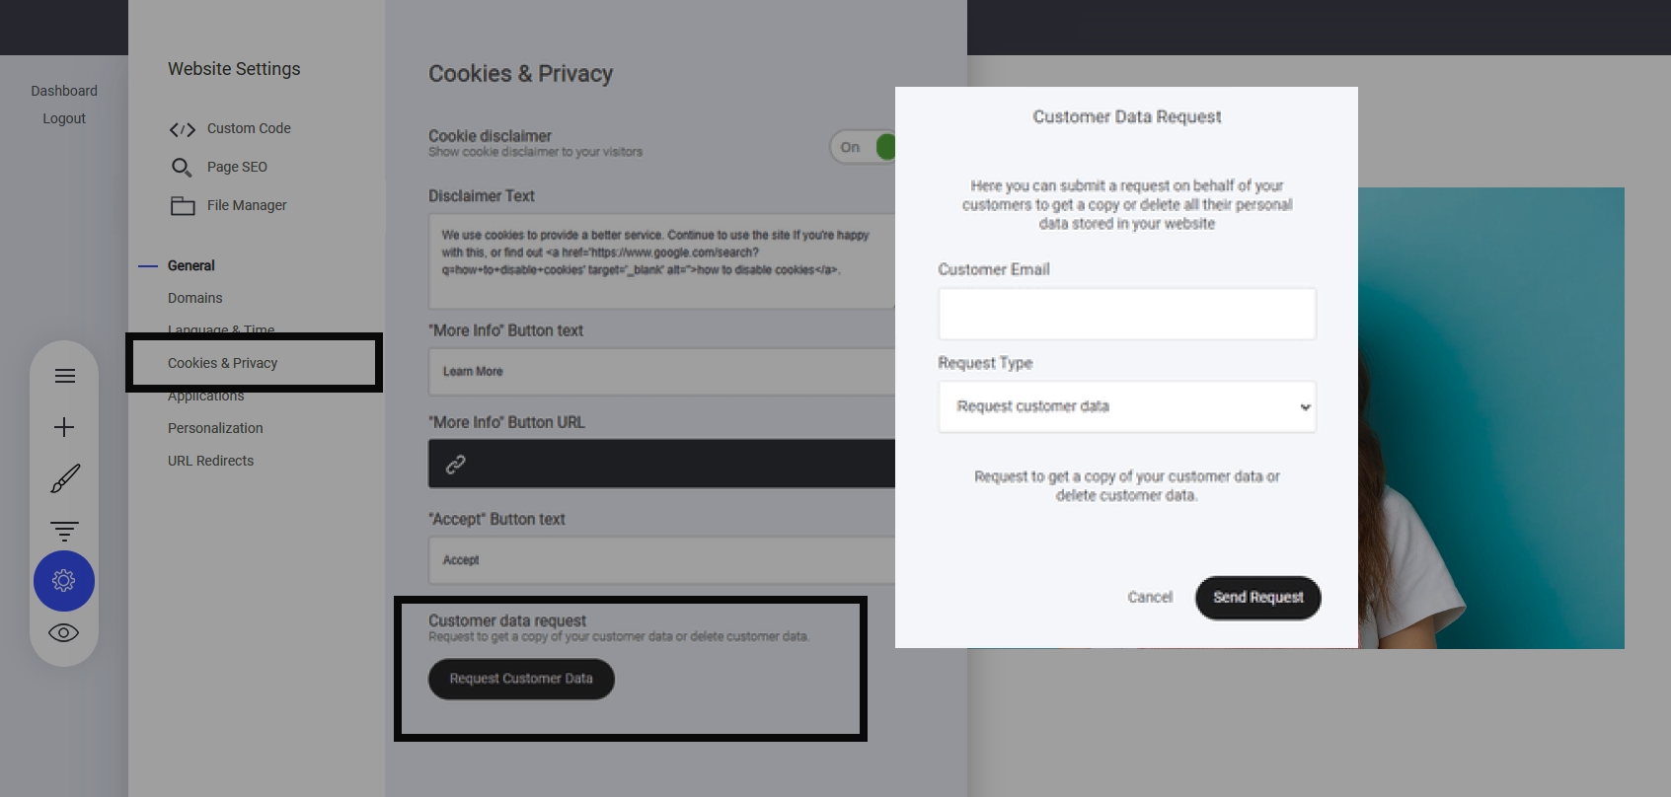Open Custom Code via its code icon
1671x797 pixels.
pyautogui.click(x=183, y=129)
